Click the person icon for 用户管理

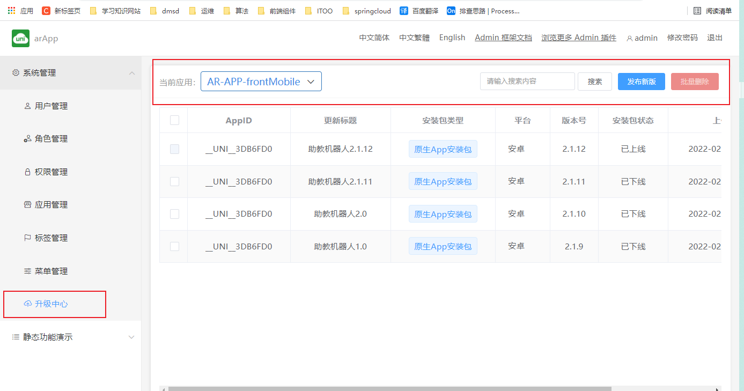[27, 106]
